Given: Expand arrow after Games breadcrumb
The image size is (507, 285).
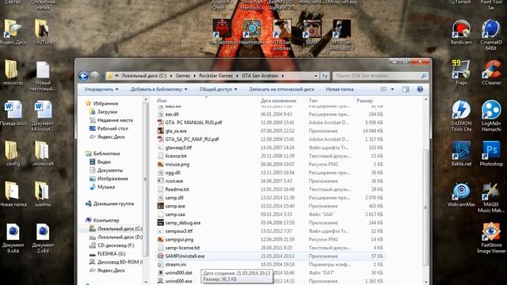Looking at the screenshot, I should click(x=195, y=76).
